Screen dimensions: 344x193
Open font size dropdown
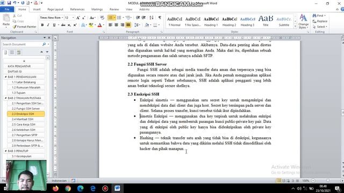73,18
